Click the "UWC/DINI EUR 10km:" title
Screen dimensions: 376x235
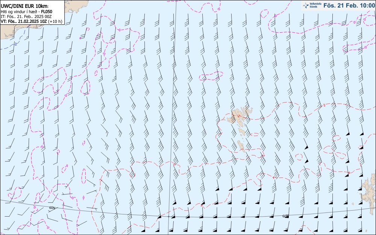tap(25, 6)
